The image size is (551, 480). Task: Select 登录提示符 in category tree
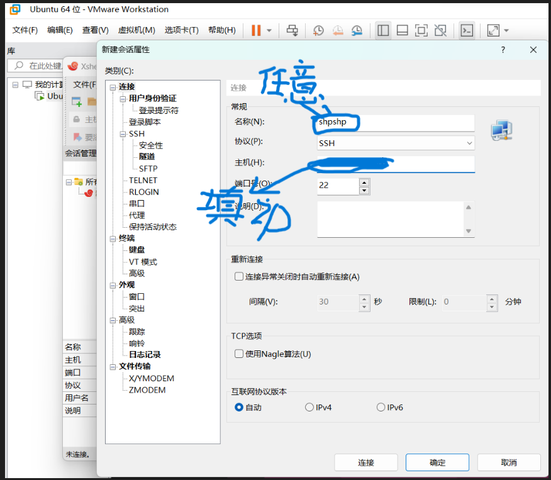[159, 110]
